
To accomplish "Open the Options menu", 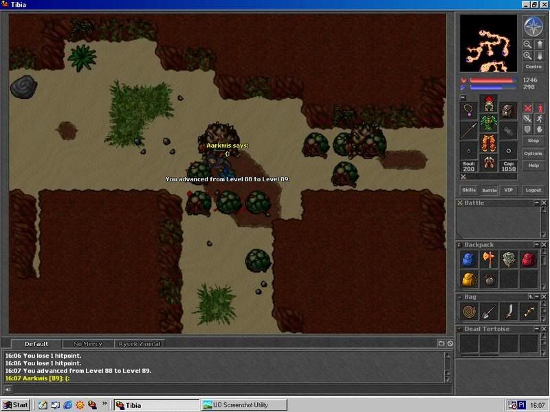I will tap(533, 153).
